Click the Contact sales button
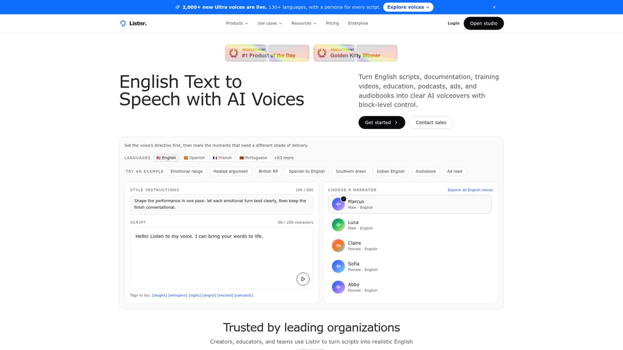The image size is (623, 350). pos(431,122)
